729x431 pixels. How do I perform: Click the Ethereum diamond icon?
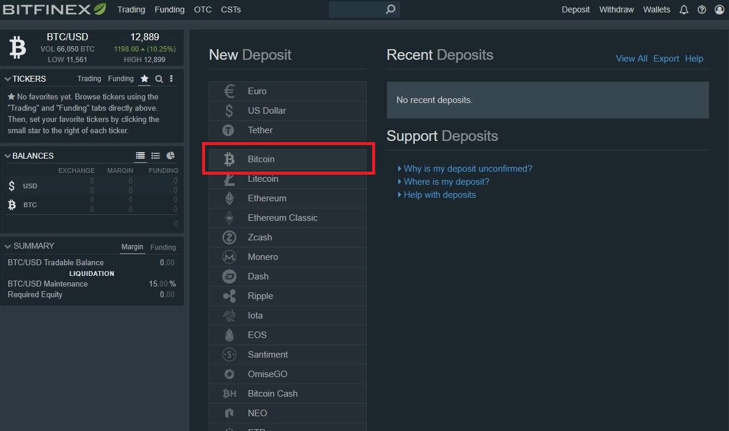tap(229, 198)
